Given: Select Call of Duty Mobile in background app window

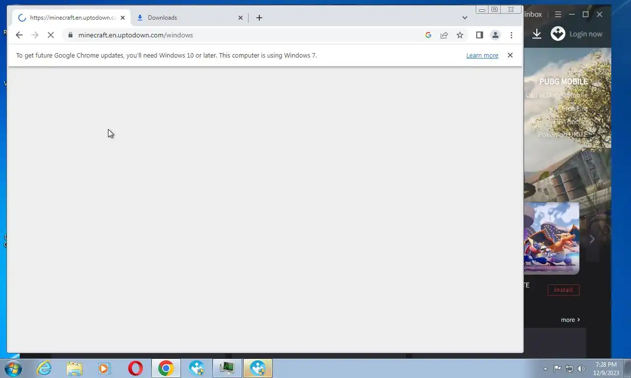Looking at the screenshot, I should (557, 95).
